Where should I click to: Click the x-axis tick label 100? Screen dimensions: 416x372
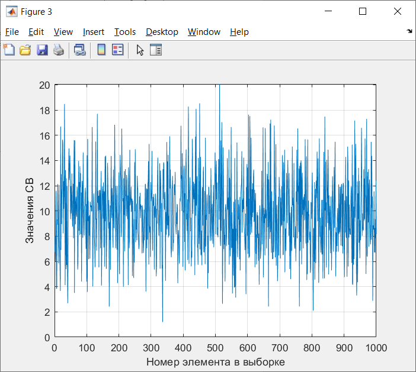[87, 348]
